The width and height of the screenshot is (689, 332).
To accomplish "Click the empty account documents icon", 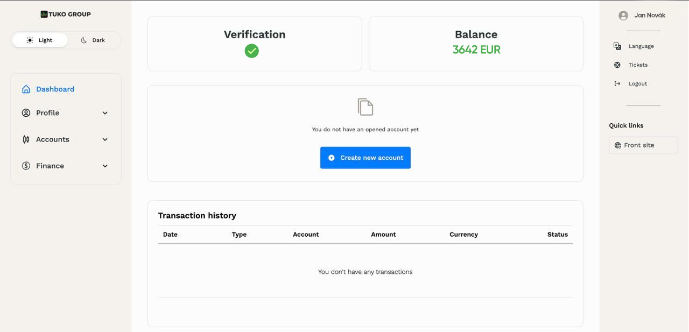I will tap(365, 107).
